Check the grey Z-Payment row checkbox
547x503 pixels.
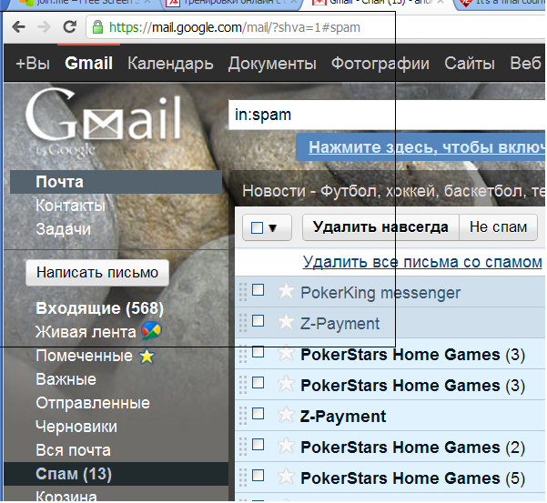click(x=258, y=320)
